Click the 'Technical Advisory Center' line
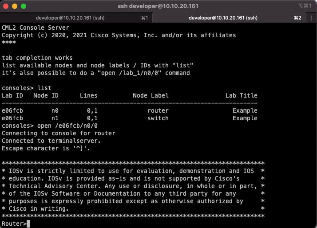Image resolution: width=317 pixels, height=228 pixels. (x=133, y=186)
